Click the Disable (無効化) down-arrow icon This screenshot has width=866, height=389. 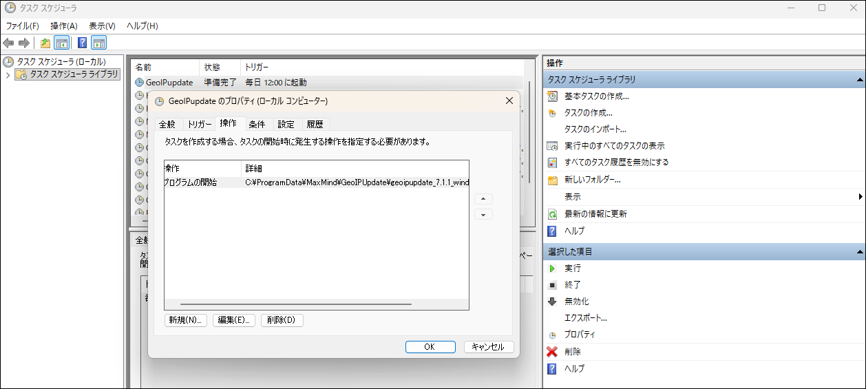[x=552, y=302]
